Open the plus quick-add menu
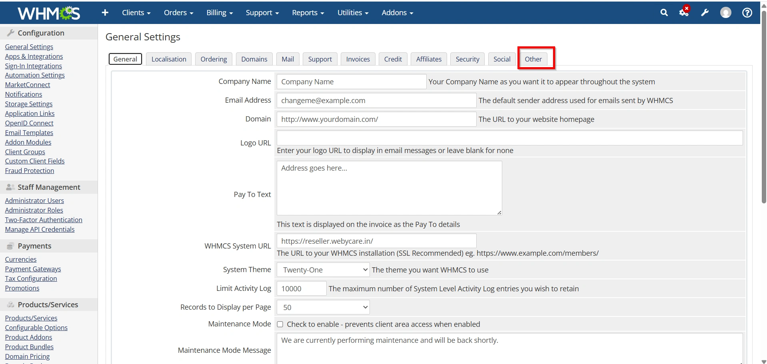This screenshot has height=364, width=767. (x=105, y=13)
